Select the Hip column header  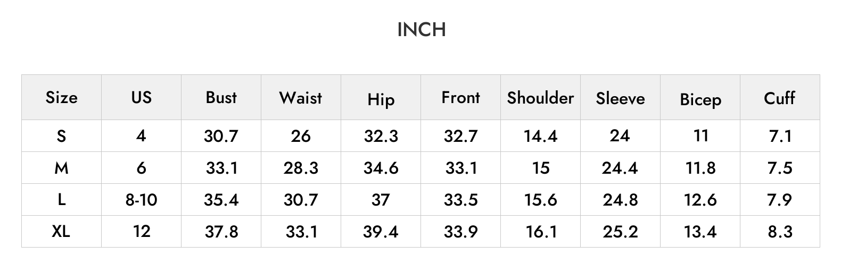(x=381, y=99)
